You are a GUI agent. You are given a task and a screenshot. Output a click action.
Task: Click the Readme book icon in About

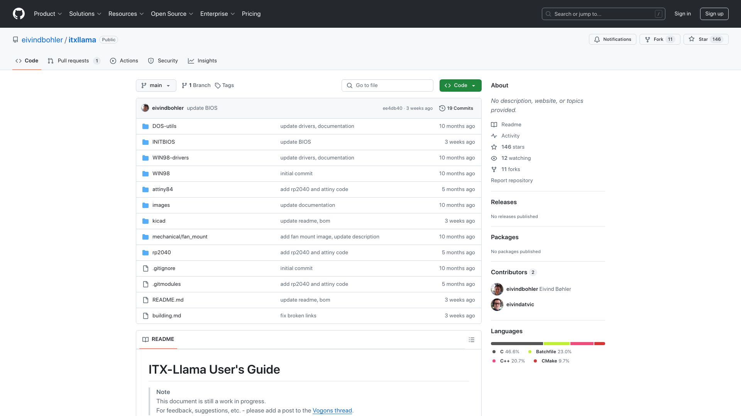click(x=494, y=125)
